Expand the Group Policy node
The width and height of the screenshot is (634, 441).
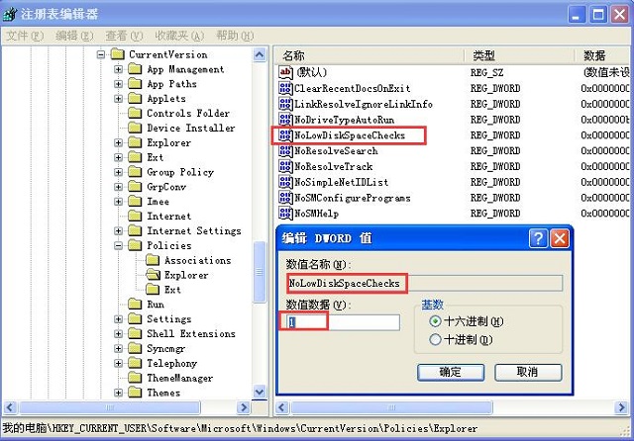click(119, 172)
